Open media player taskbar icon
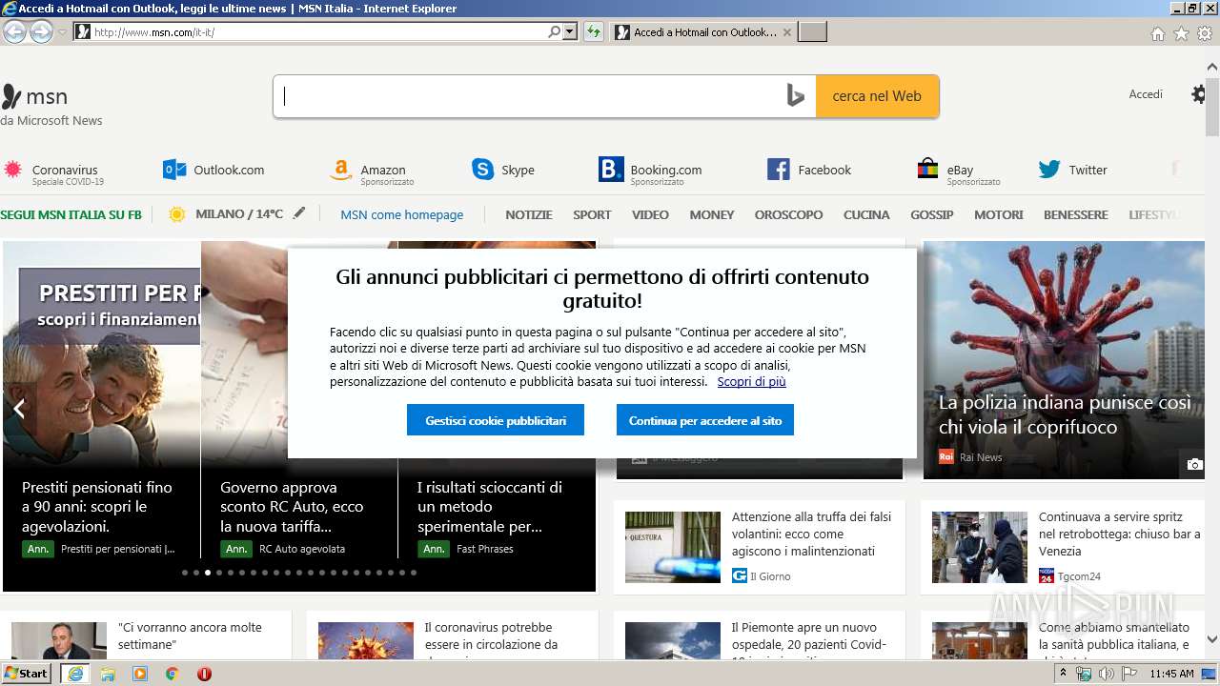This screenshot has width=1220, height=686. 140,674
